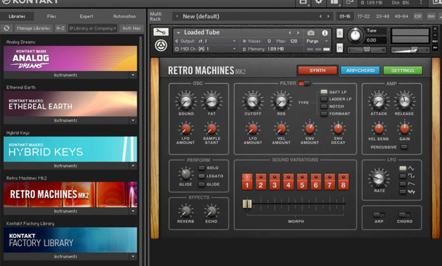Click the Morph slider handle
This screenshot has height=266, width=442.
pos(247,204)
